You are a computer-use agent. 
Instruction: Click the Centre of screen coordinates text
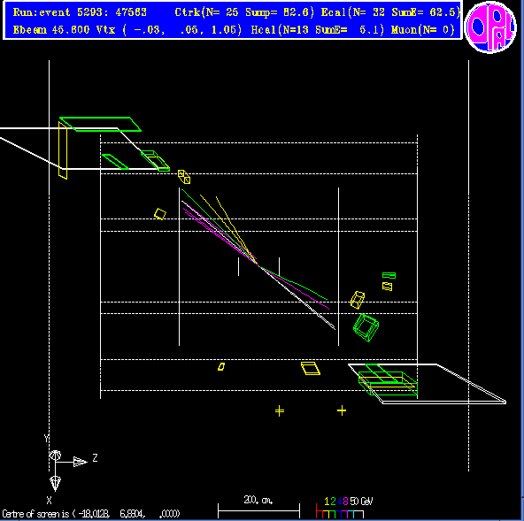(x=91, y=513)
